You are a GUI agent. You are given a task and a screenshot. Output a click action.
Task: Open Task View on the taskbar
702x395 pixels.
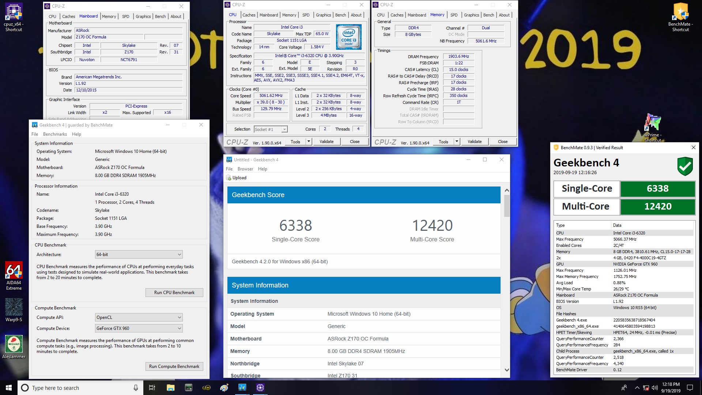152,388
